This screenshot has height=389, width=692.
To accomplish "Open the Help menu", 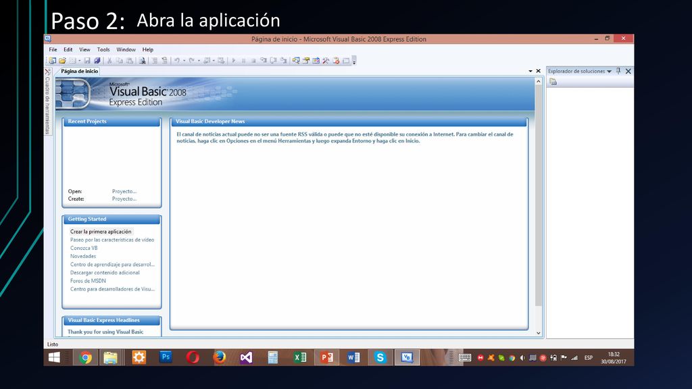I will click(x=148, y=49).
